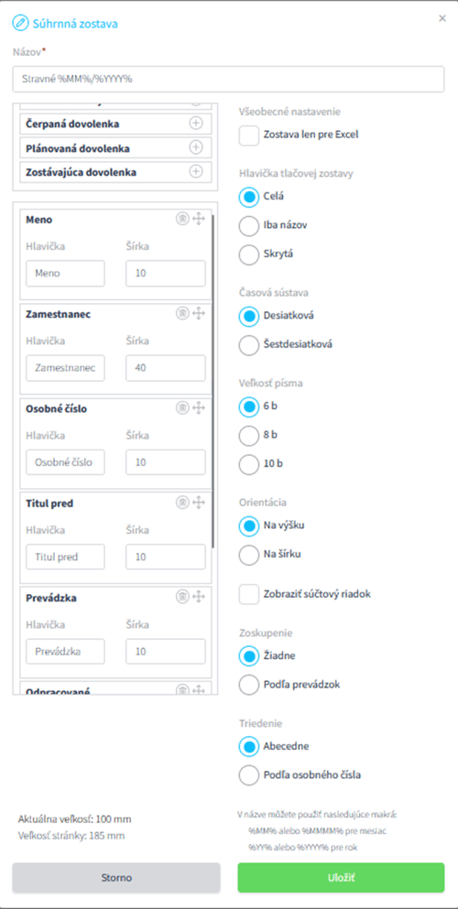Screen dimensions: 458x909
Task: Choose the 8 b font size
Action: 249,436
